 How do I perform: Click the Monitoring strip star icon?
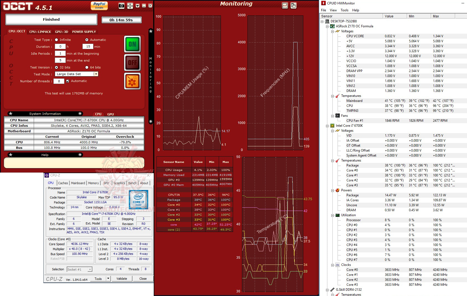tap(151, 31)
